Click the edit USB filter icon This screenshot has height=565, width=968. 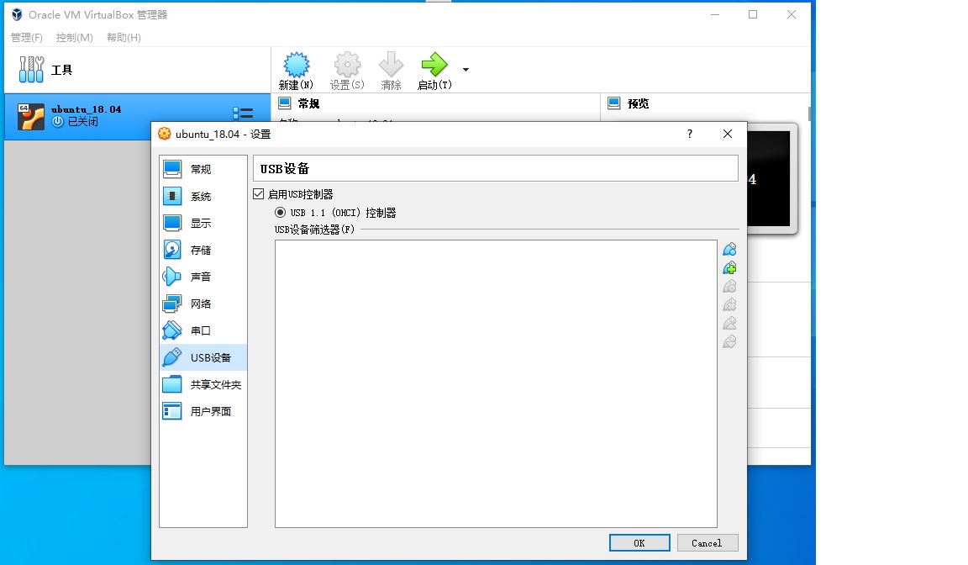[729, 287]
